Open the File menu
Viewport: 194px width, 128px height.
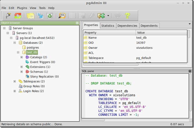[x=4, y=8]
